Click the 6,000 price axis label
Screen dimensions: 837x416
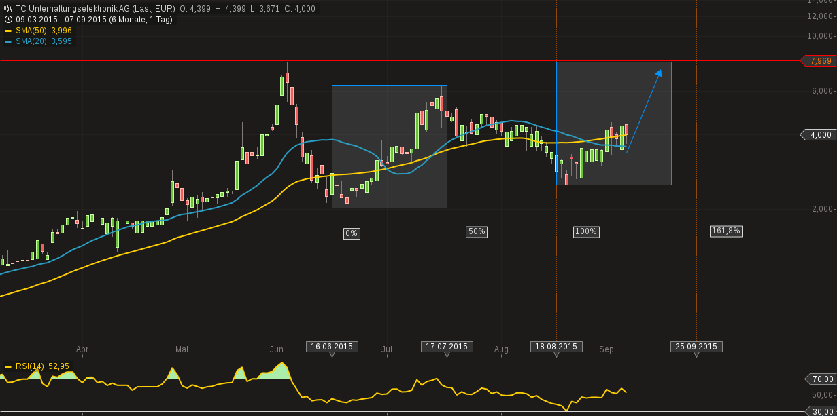tap(822, 91)
